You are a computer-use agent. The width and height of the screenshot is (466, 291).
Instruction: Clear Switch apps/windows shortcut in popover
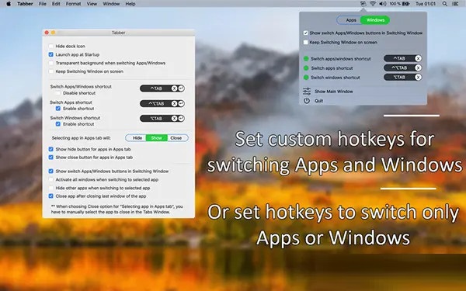(418, 58)
